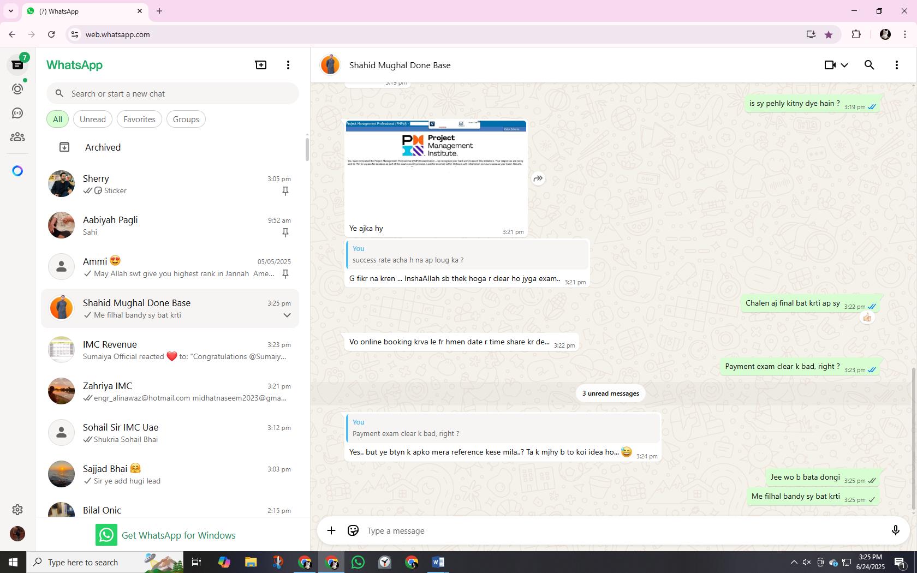Expand the call options dropdown arrow
This screenshot has height=573, width=917.
844,65
